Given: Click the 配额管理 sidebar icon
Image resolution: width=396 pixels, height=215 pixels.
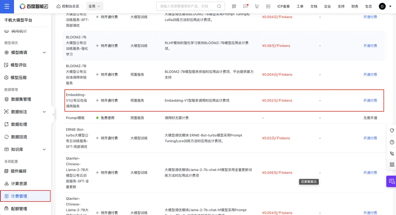Looking at the screenshot, I should [7, 209].
